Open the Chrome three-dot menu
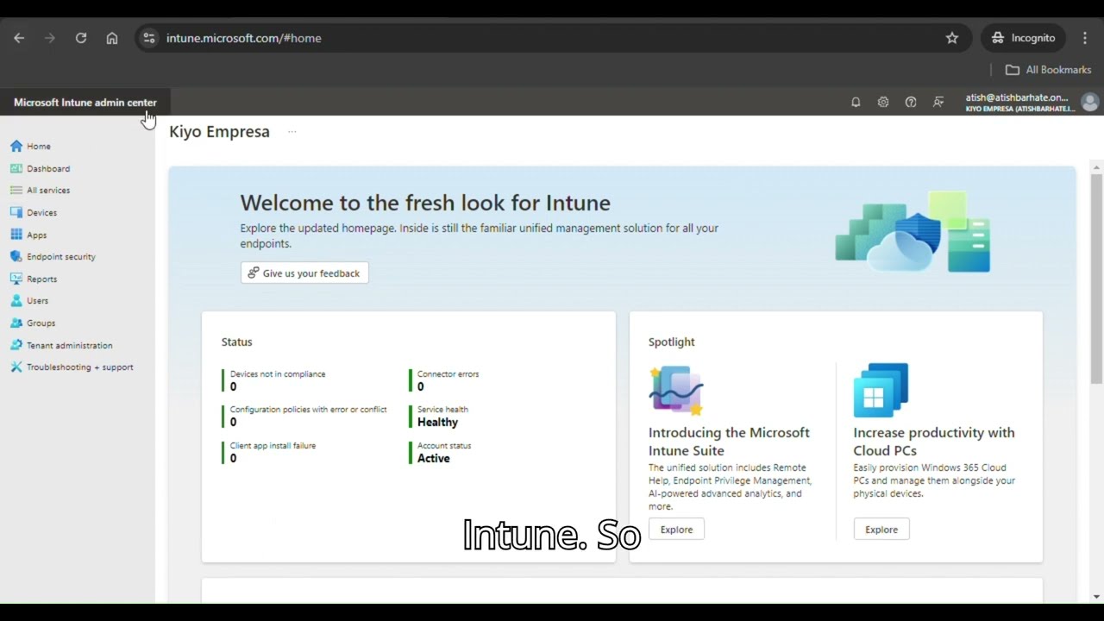Viewport: 1104px width, 621px height. pos(1085,38)
